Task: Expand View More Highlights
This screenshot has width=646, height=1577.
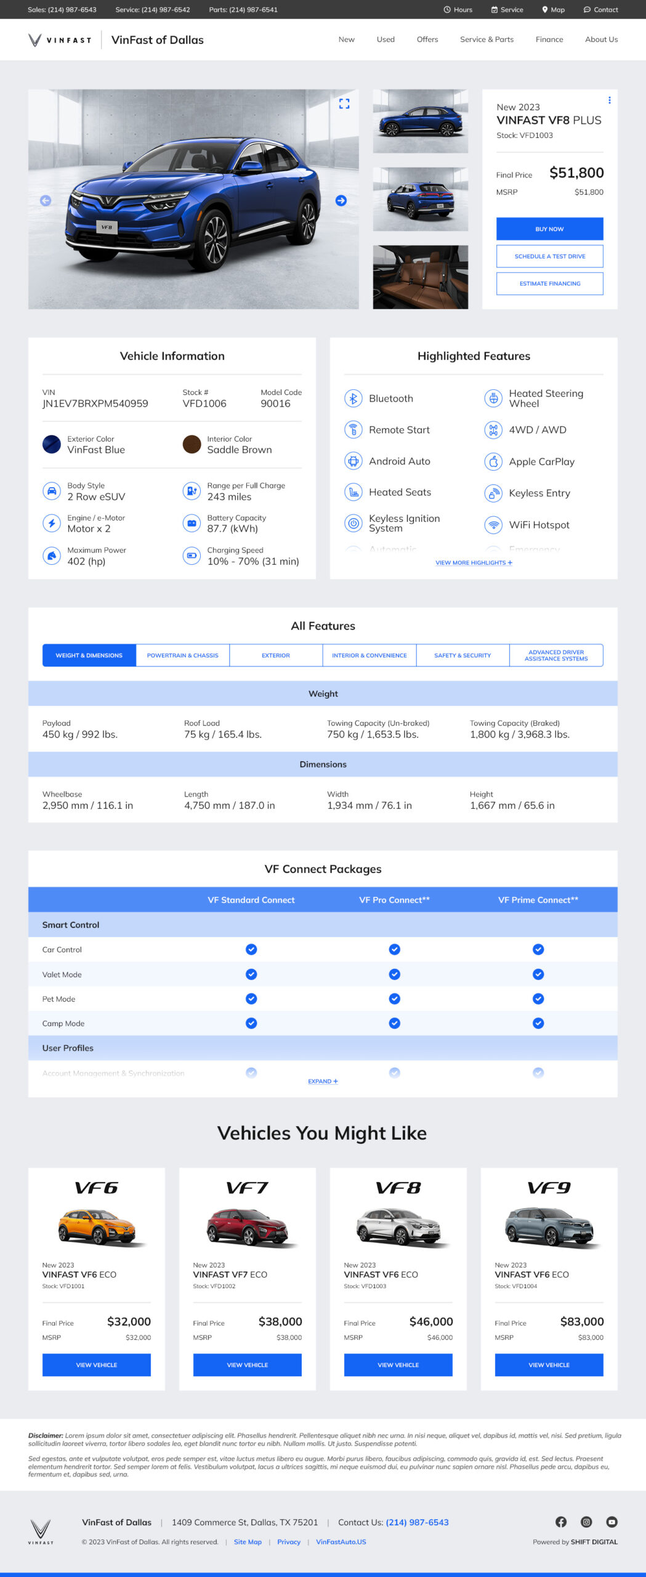Action: point(474,563)
